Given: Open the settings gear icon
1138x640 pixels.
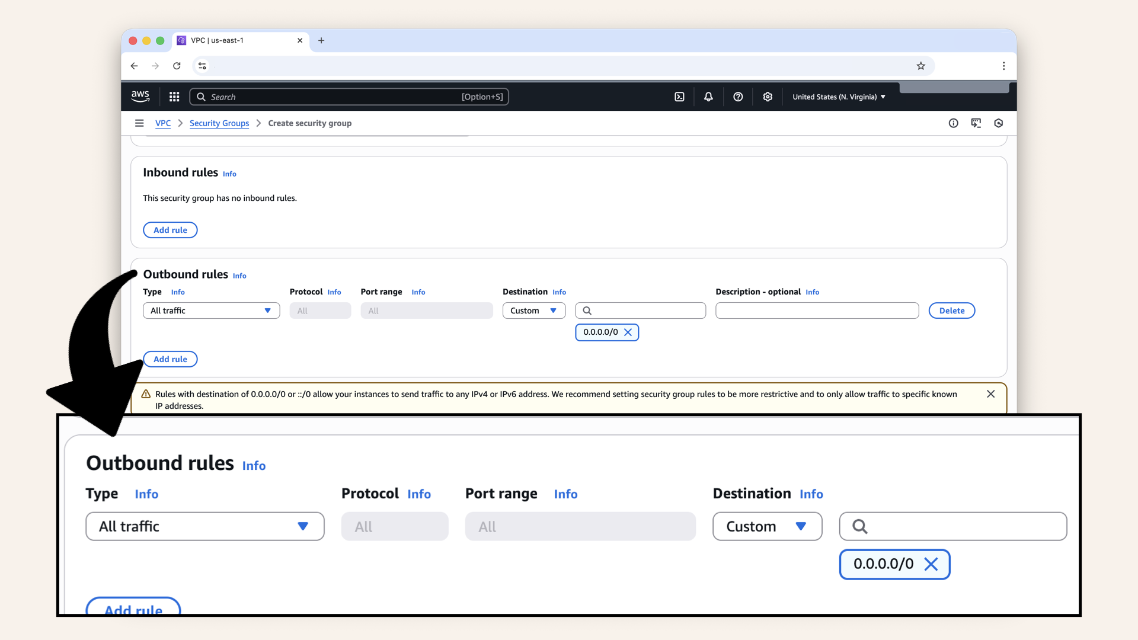Looking at the screenshot, I should click(768, 96).
